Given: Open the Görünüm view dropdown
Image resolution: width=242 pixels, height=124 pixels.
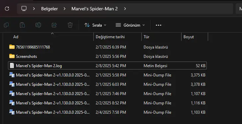Looking at the screenshot, I should (130, 25).
